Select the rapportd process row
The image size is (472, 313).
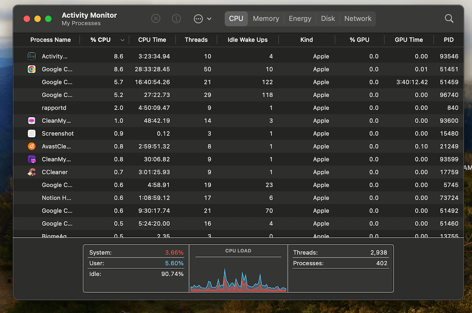54,108
